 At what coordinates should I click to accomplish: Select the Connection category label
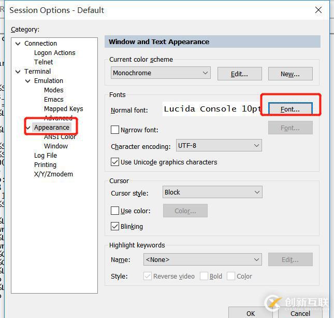click(x=40, y=44)
